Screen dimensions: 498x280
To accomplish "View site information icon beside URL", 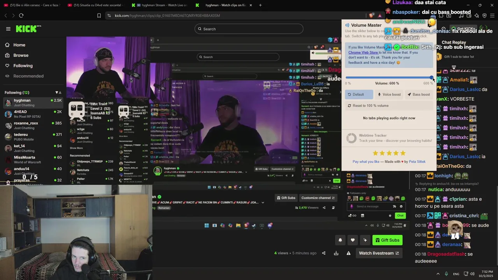I will tap(109, 16).
